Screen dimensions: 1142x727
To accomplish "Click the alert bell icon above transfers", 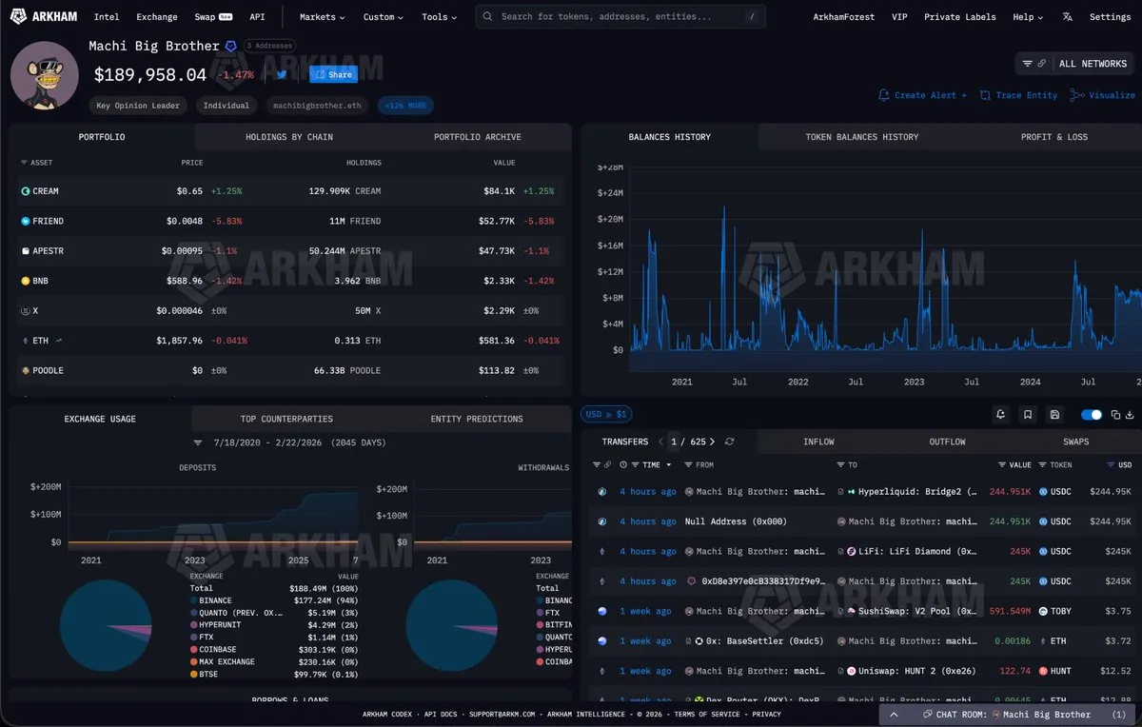I will (1000, 415).
